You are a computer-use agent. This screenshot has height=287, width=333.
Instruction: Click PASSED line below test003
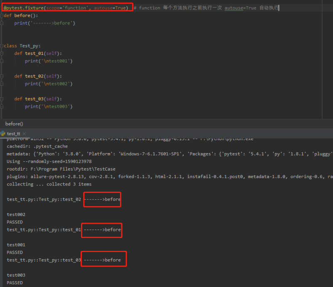click(15, 283)
